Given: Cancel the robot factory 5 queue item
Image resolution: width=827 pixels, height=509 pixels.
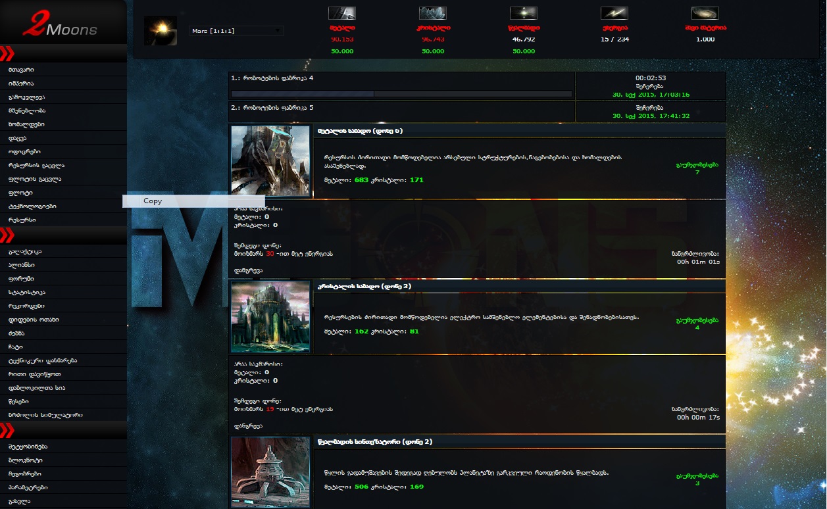Looking at the screenshot, I should pyautogui.click(x=650, y=108).
